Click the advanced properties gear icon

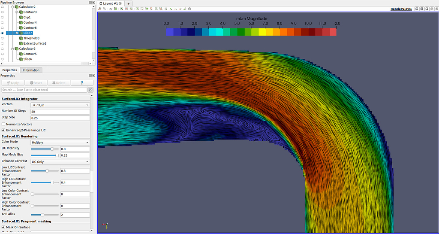90,90
